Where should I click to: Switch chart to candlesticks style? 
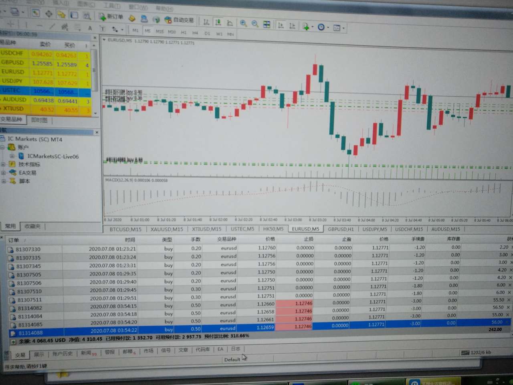[218, 22]
